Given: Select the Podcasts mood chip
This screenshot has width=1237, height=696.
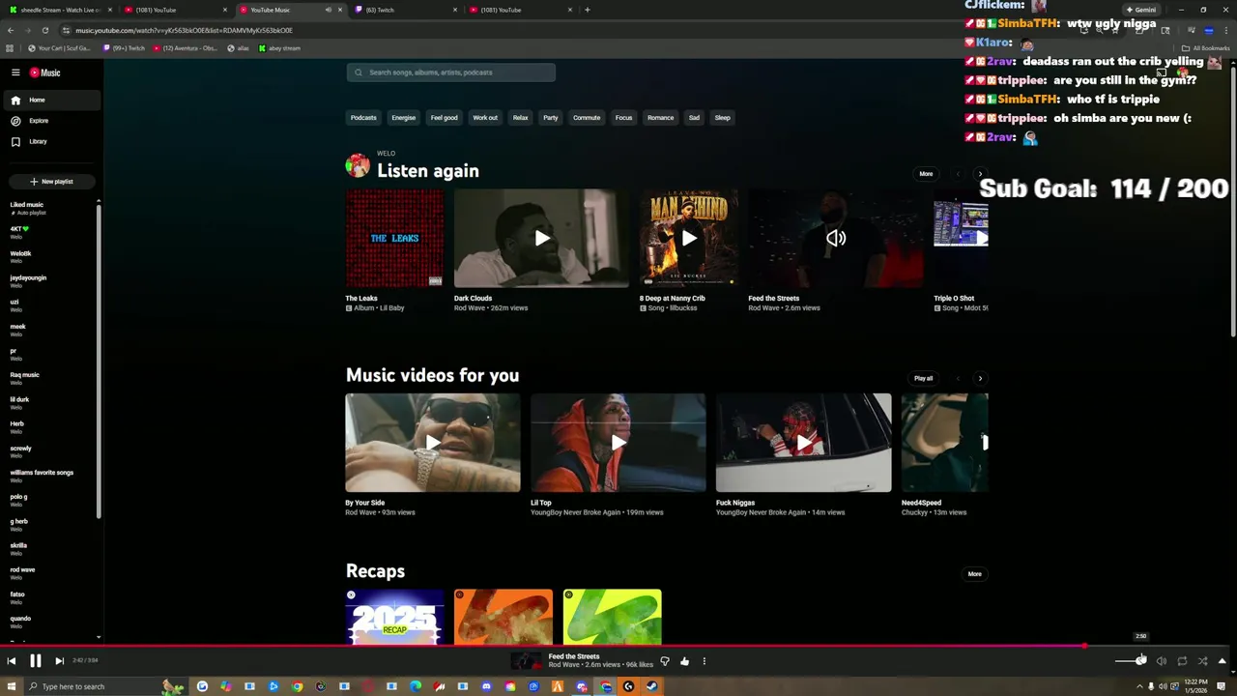Looking at the screenshot, I should (x=363, y=118).
